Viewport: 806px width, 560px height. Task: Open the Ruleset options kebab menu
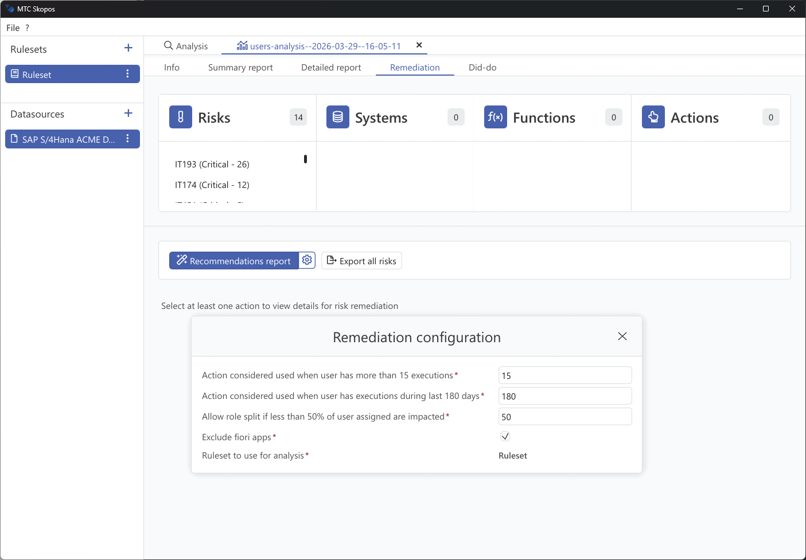[x=128, y=73]
